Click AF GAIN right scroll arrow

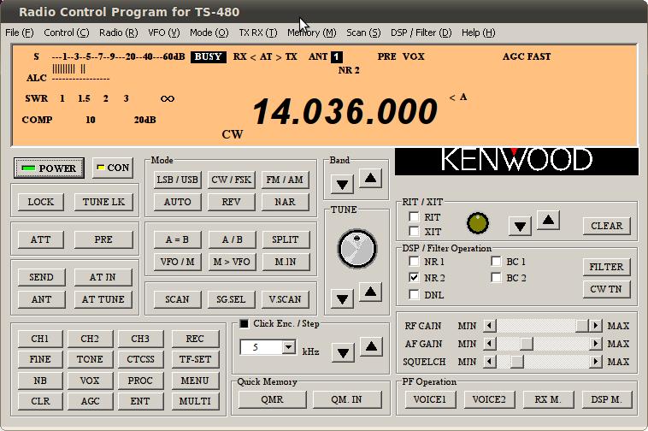[x=595, y=344]
